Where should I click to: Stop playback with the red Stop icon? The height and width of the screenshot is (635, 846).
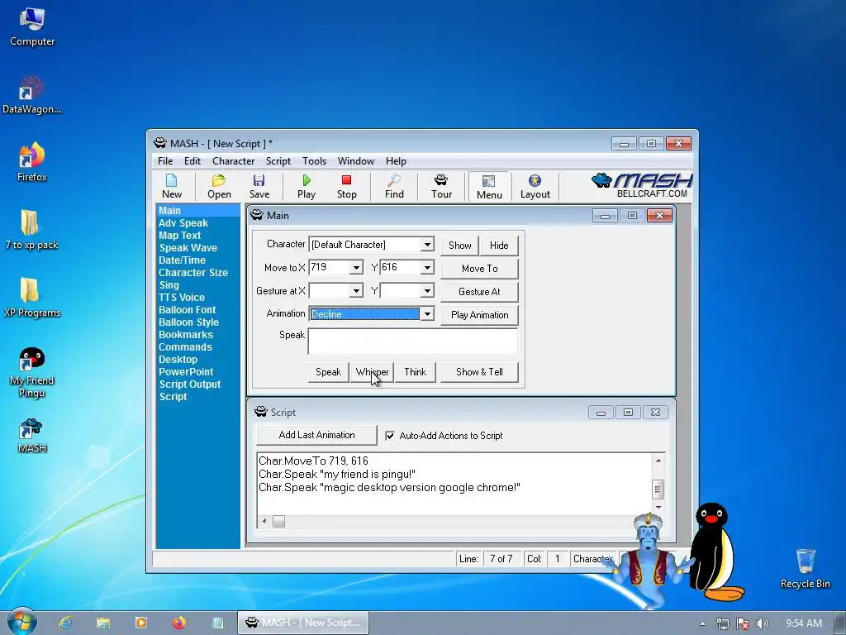(x=346, y=186)
